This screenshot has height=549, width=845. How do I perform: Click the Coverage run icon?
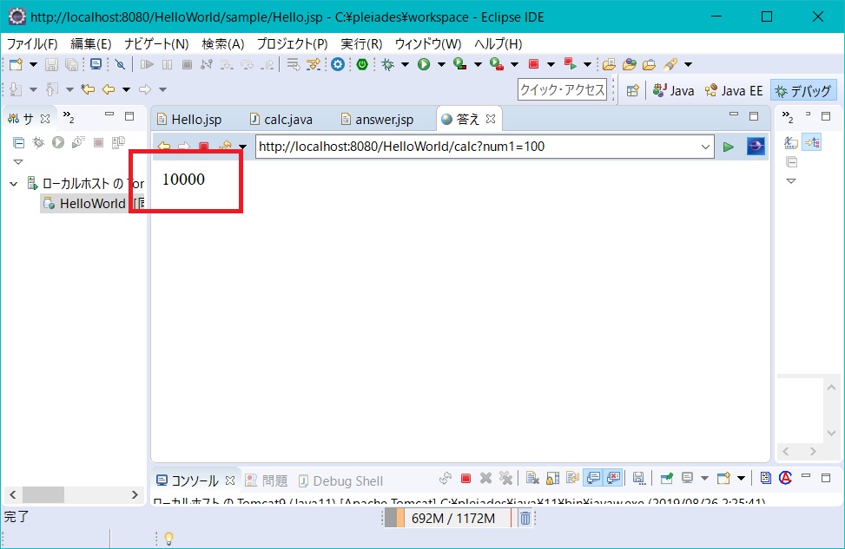pos(459,64)
